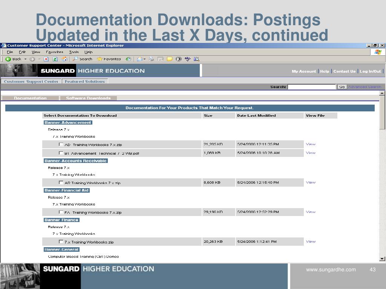Screen dimensions: 386x289
Task: Click the scrollbar down arrow
Action: click(x=382, y=259)
